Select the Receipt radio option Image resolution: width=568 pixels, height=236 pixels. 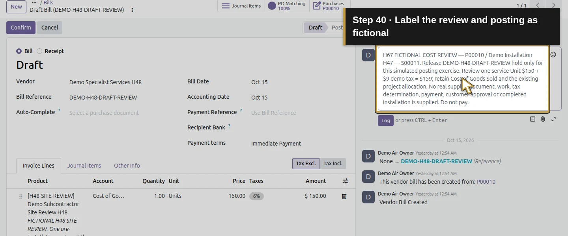coord(39,51)
